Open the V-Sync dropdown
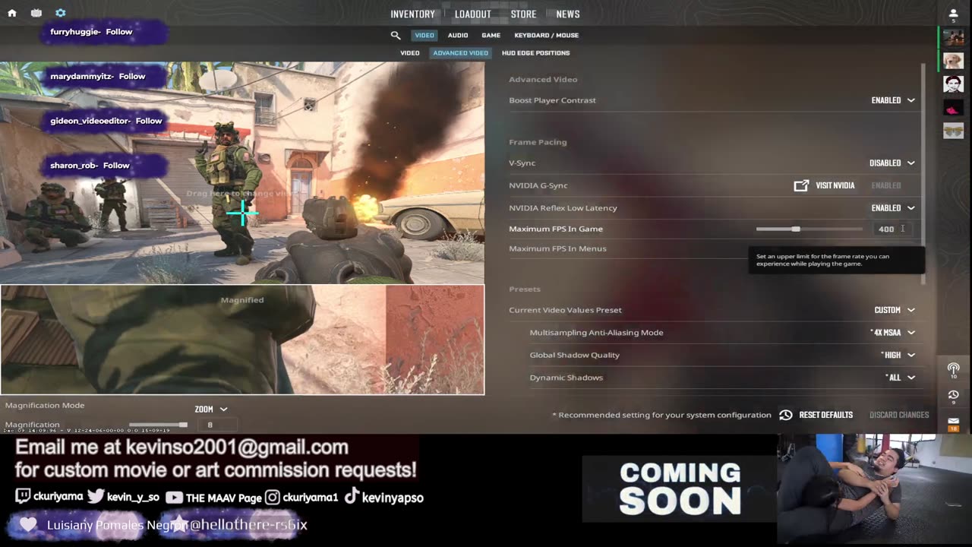The width and height of the screenshot is (972, 547). click(892, 163)
